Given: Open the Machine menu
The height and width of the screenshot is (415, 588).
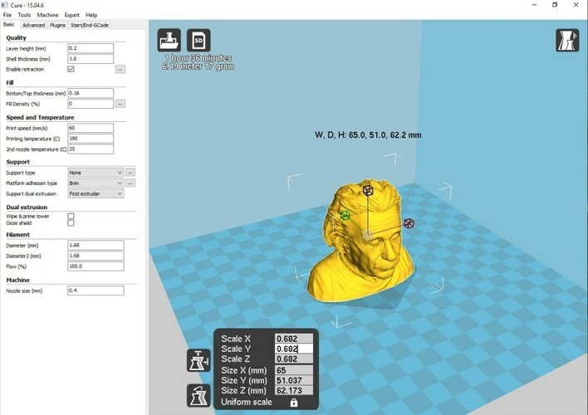Looking at the screenshot, I should 47,15.
